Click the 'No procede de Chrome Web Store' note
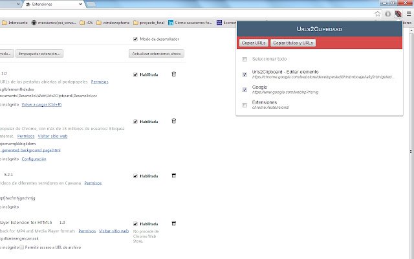Viewport: 414px width, 259px height. [146, 236]
